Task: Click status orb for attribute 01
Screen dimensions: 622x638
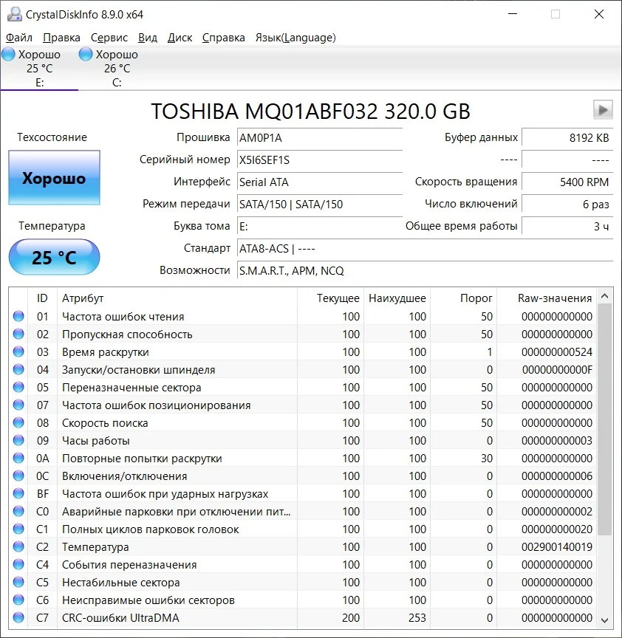Action: 18,316
